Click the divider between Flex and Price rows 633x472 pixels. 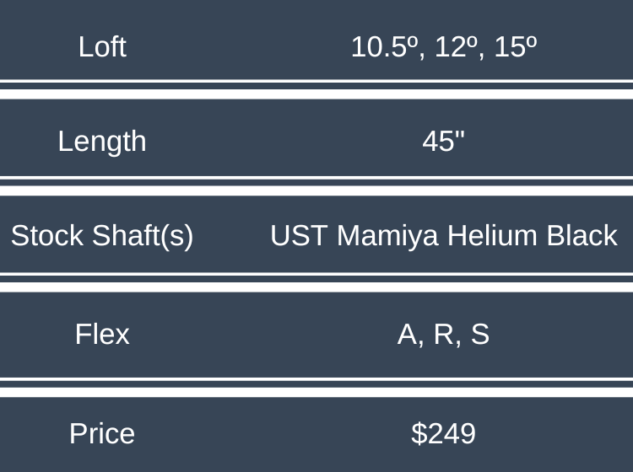pos(316,387)
